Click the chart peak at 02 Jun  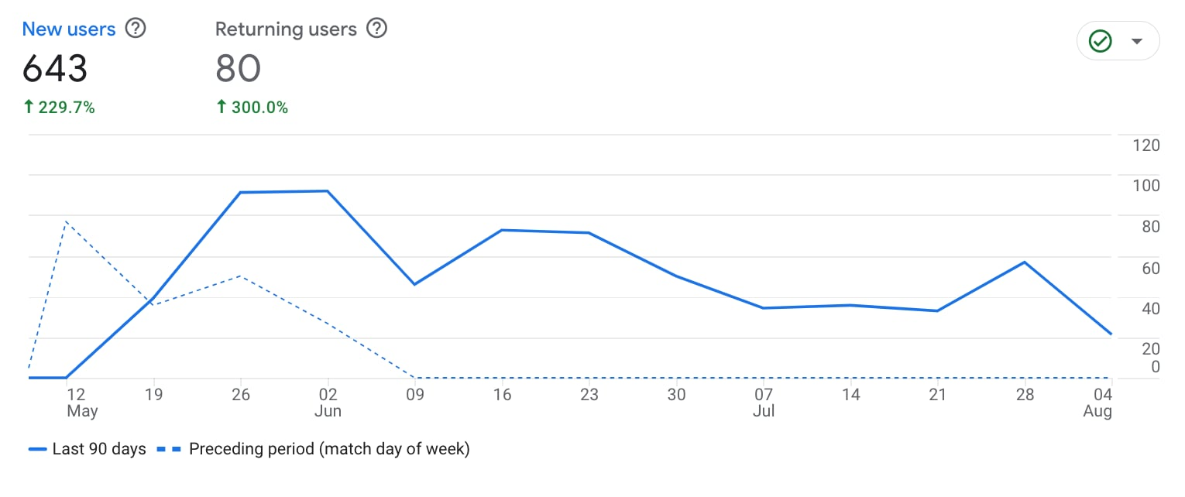(x=328, y=191)
